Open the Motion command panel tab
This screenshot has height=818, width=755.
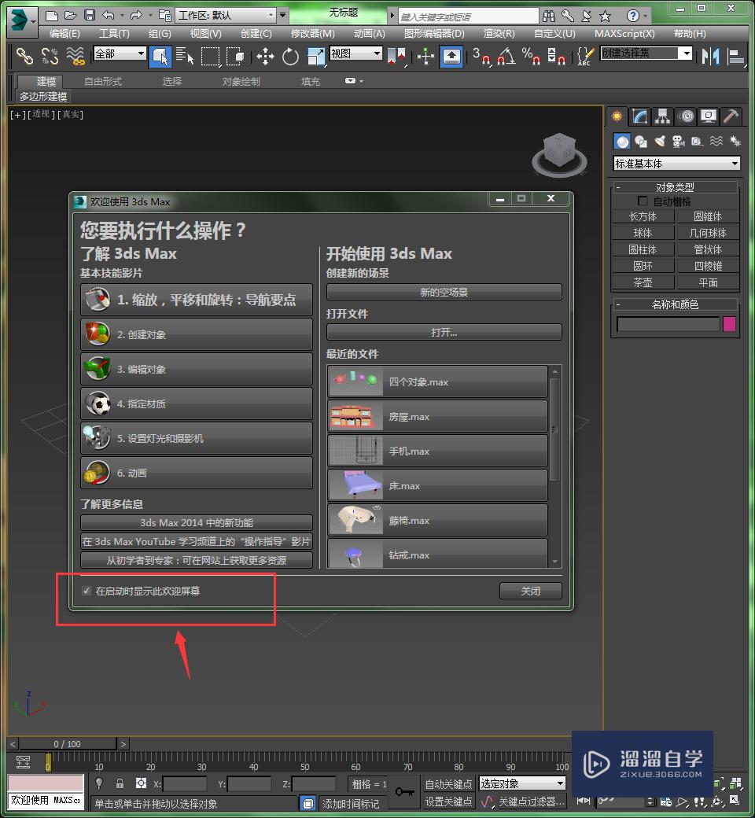click(x=687, y=116)
